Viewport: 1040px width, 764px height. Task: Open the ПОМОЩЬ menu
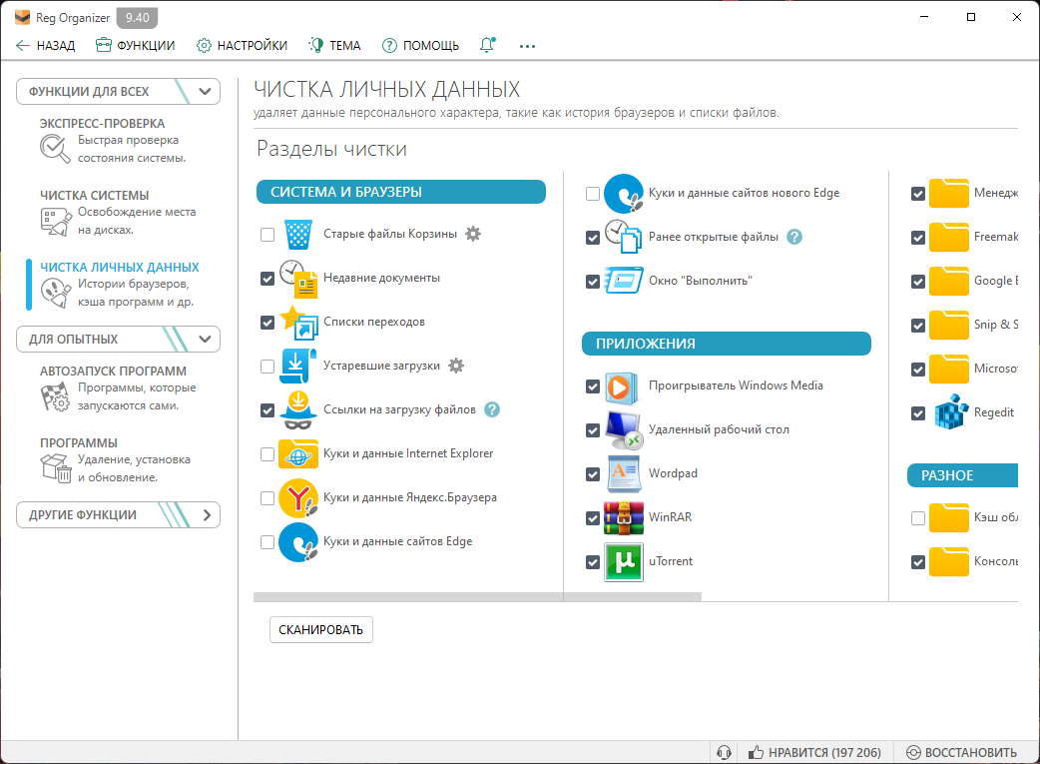420,45
